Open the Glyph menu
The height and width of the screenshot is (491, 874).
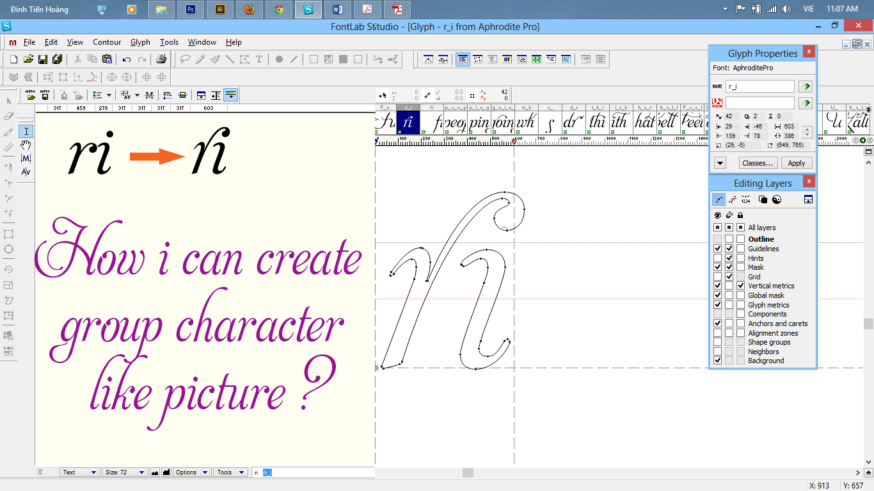point(140,42)
